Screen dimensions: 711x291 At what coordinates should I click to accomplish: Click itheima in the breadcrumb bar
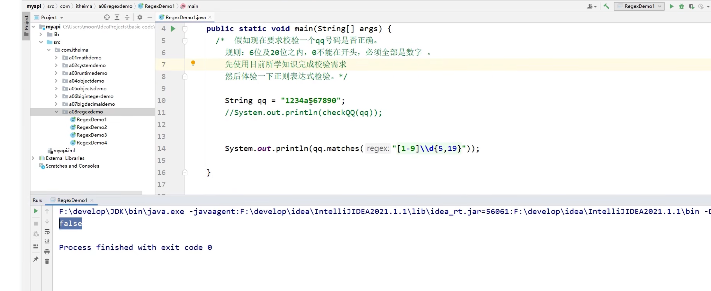click(84, 6)
